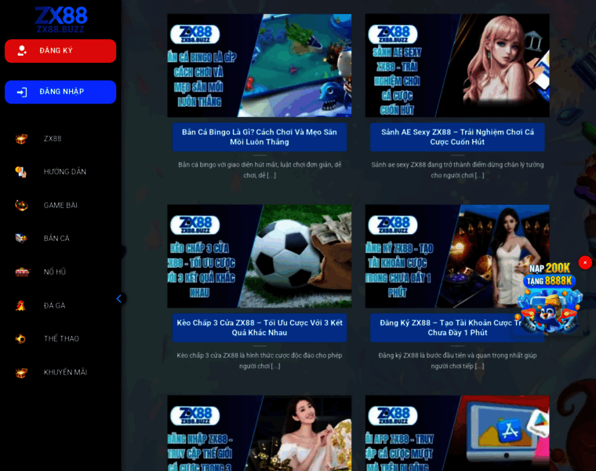Open the Sảnh AE Sexy article thumbnail

click(x=457, y=65)
